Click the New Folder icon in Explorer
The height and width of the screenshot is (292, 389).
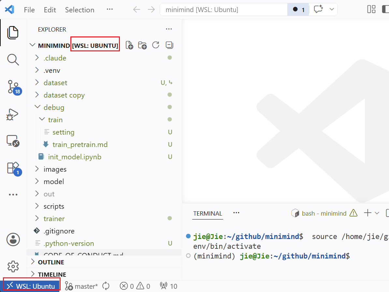click(x=142, y=45)
